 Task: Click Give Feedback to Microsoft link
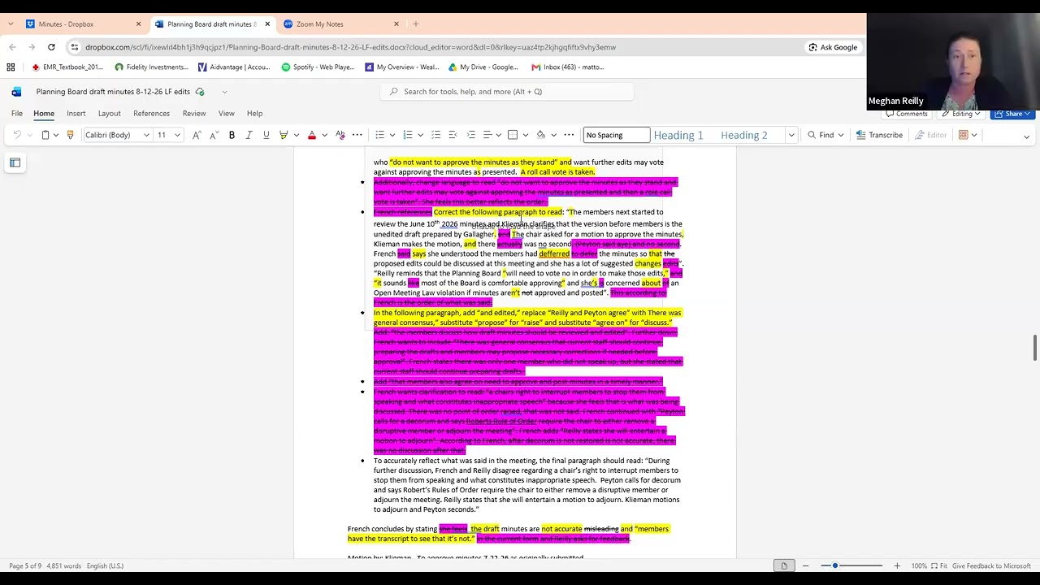(991, 565)
